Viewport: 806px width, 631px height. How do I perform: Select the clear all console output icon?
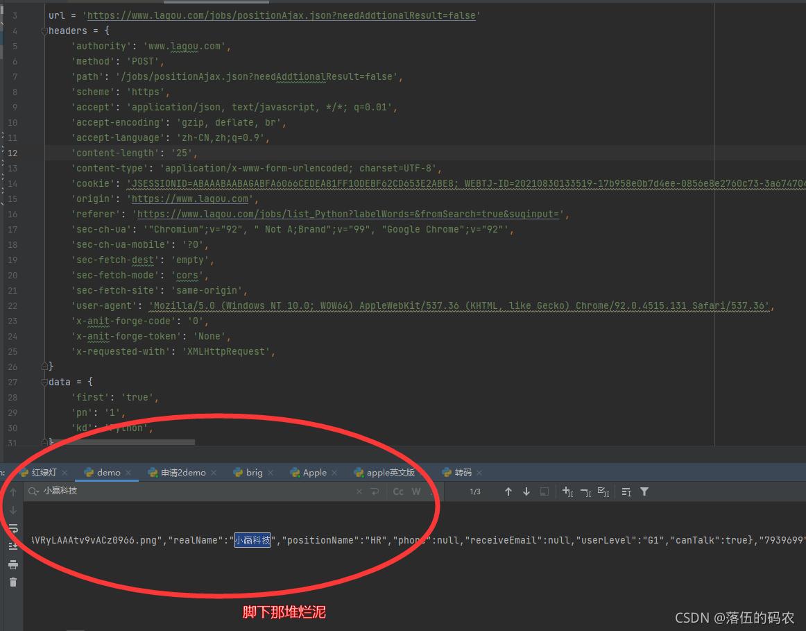tap(12, 582)
